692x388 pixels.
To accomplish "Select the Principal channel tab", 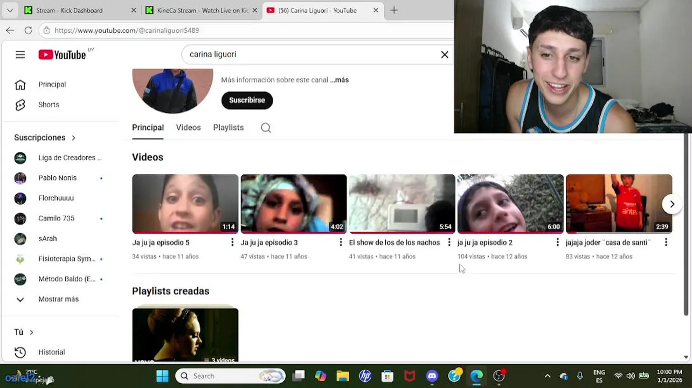I will tap(148, 128).
